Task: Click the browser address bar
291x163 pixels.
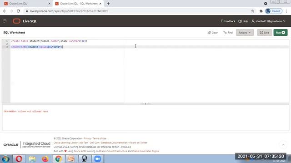Action: (139, 11)
